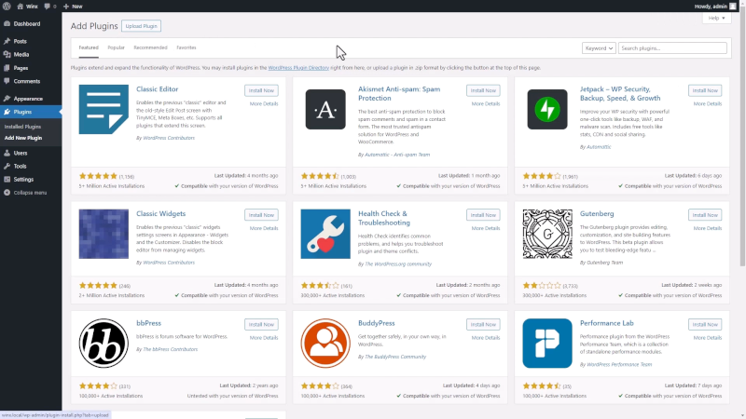Switch to the Featured tab

pyautogui.click(x=89, y=48)
